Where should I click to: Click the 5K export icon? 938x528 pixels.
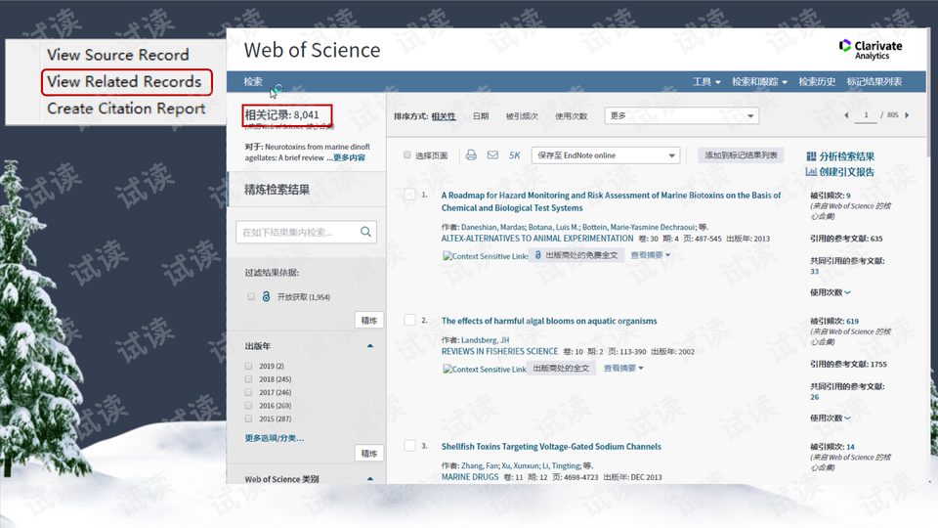[x=515, y=155]
